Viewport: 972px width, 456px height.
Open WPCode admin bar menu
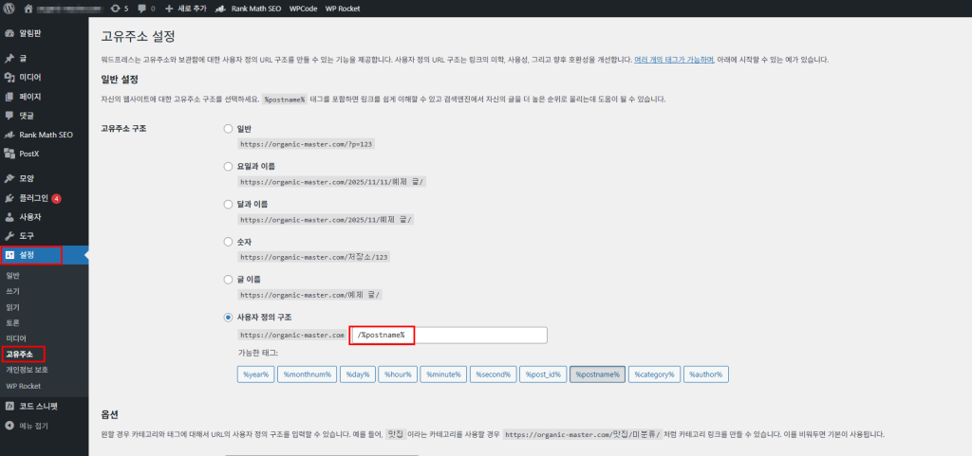(x=303, y=9)
